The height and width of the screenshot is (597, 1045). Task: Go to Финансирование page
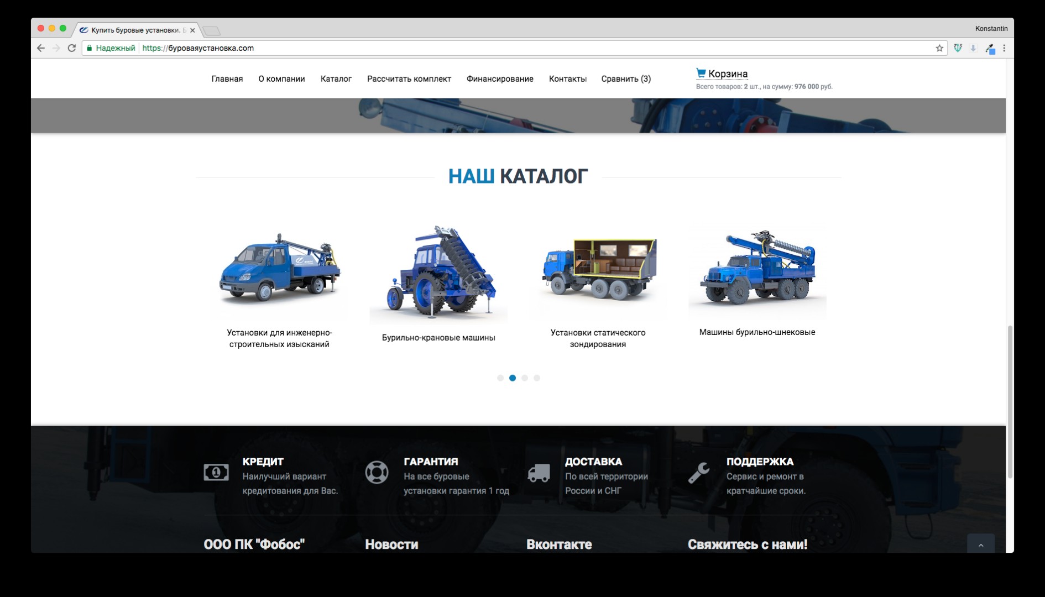click(499, 79)
